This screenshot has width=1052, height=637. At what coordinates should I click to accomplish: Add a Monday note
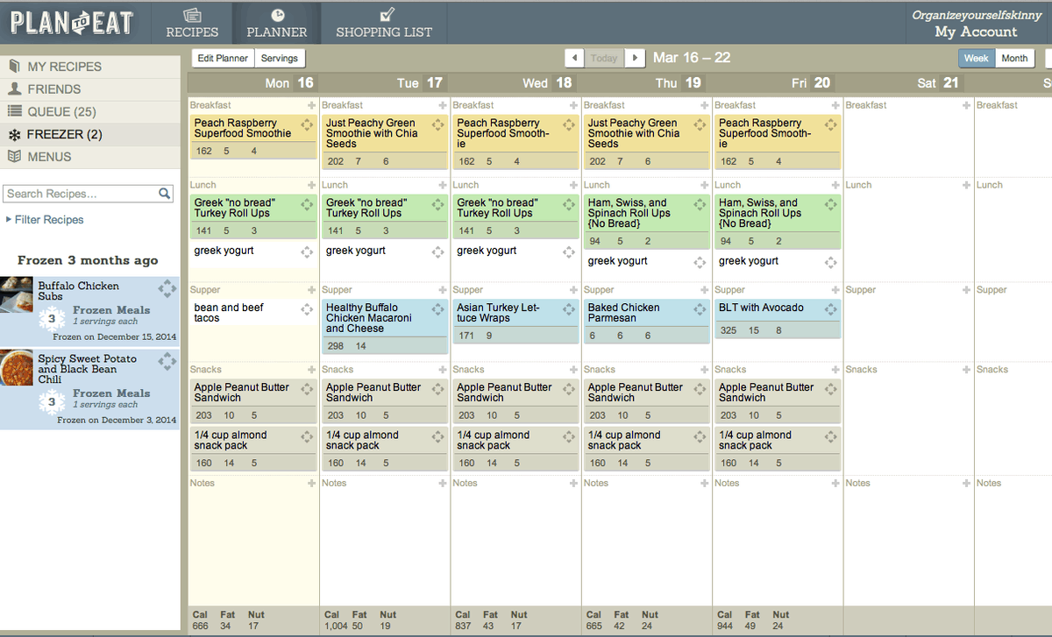[311, 483]
